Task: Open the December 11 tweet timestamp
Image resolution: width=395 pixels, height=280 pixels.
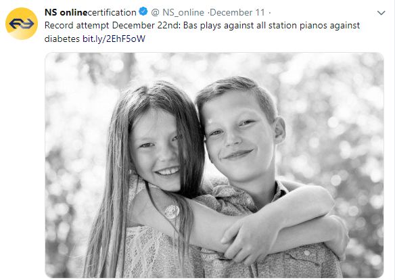Action: tap(237, 12)
